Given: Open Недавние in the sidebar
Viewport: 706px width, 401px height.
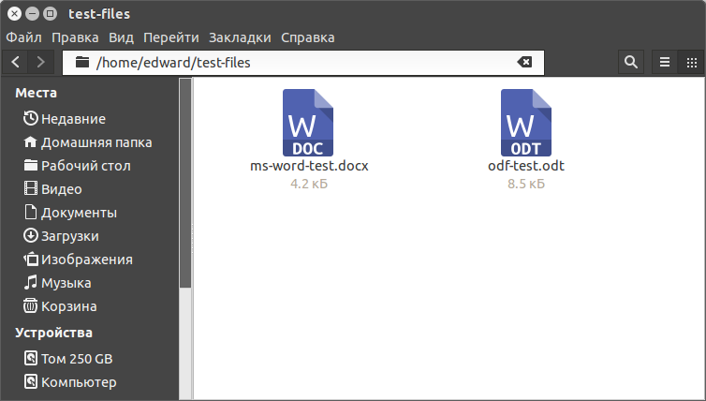Looking at the screenshot, I should tap(73, 119).
